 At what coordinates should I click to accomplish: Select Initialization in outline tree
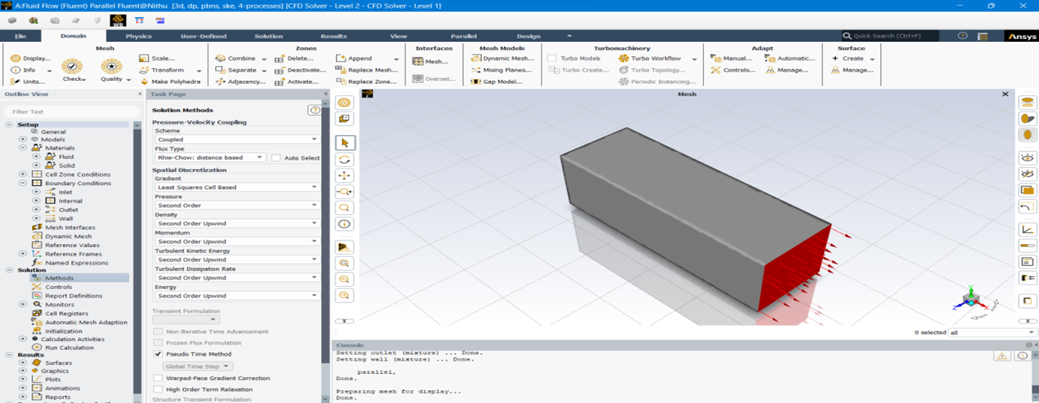point(64,331)
